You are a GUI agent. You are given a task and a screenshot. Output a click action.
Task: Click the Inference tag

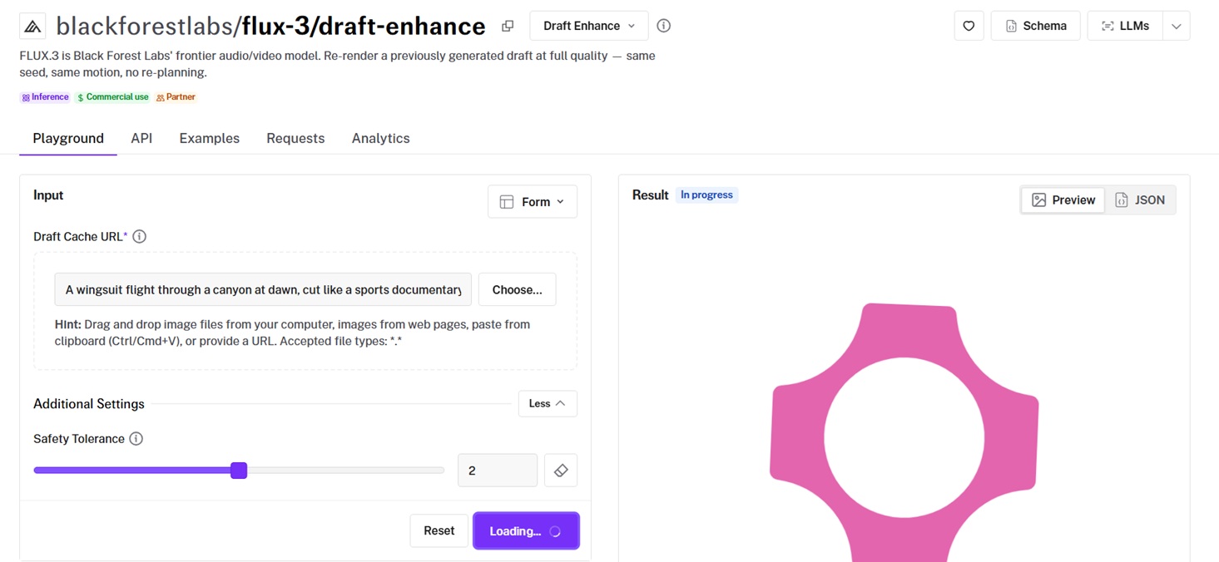[x=45, y=97]
